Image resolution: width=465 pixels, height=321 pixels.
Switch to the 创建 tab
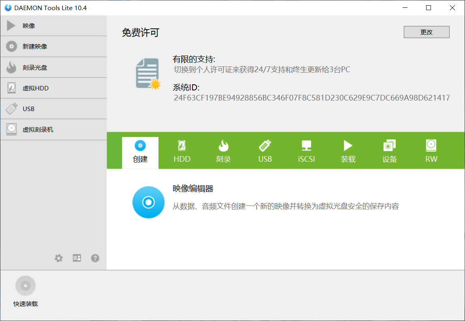pyautogui.click(x=140, y=153)
